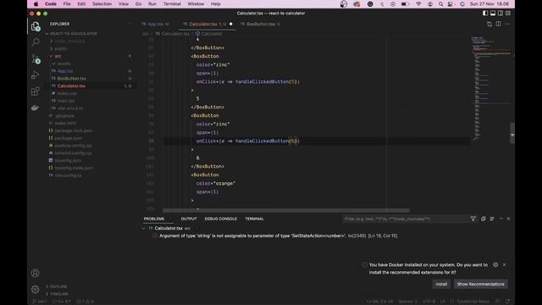Open the Run and Debug view

pos(35,75)
